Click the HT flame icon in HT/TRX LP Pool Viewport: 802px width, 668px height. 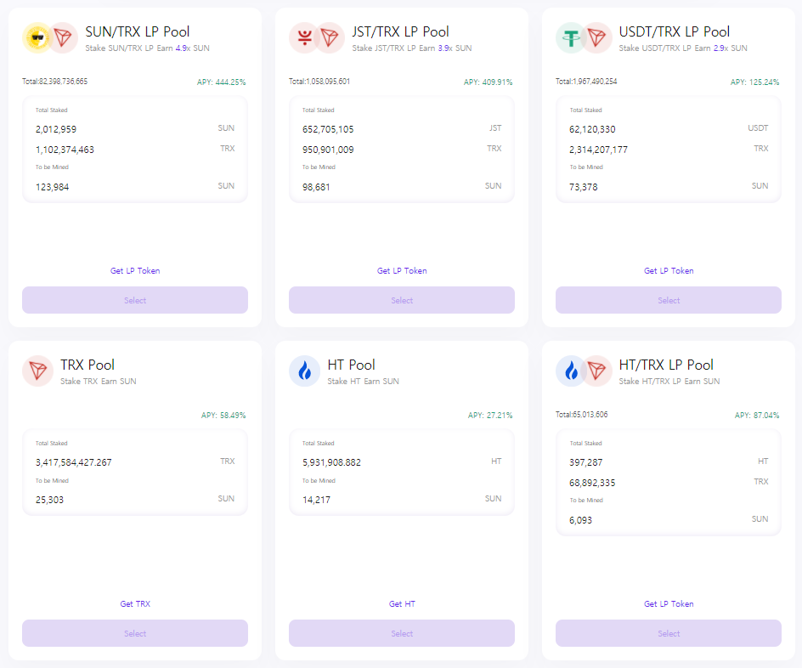pyautogui.click(x=571, y=371)
